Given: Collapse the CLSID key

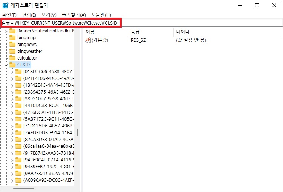Looking at the screenshot, I should [x=6, y=65].
